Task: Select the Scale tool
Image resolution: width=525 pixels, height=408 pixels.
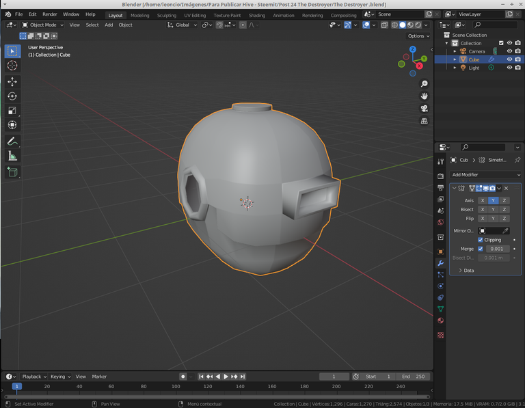Action: pyautogui.click(x=12, y=111)
